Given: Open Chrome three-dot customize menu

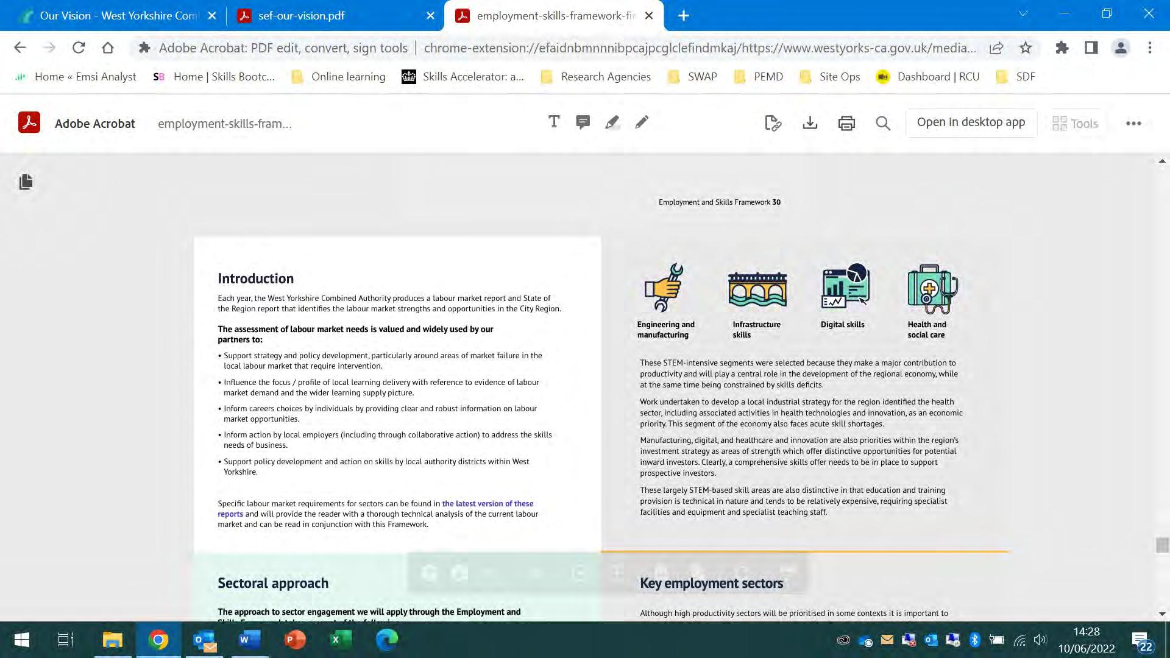Looking at the screenshot, I should (x=1150, y=48).
